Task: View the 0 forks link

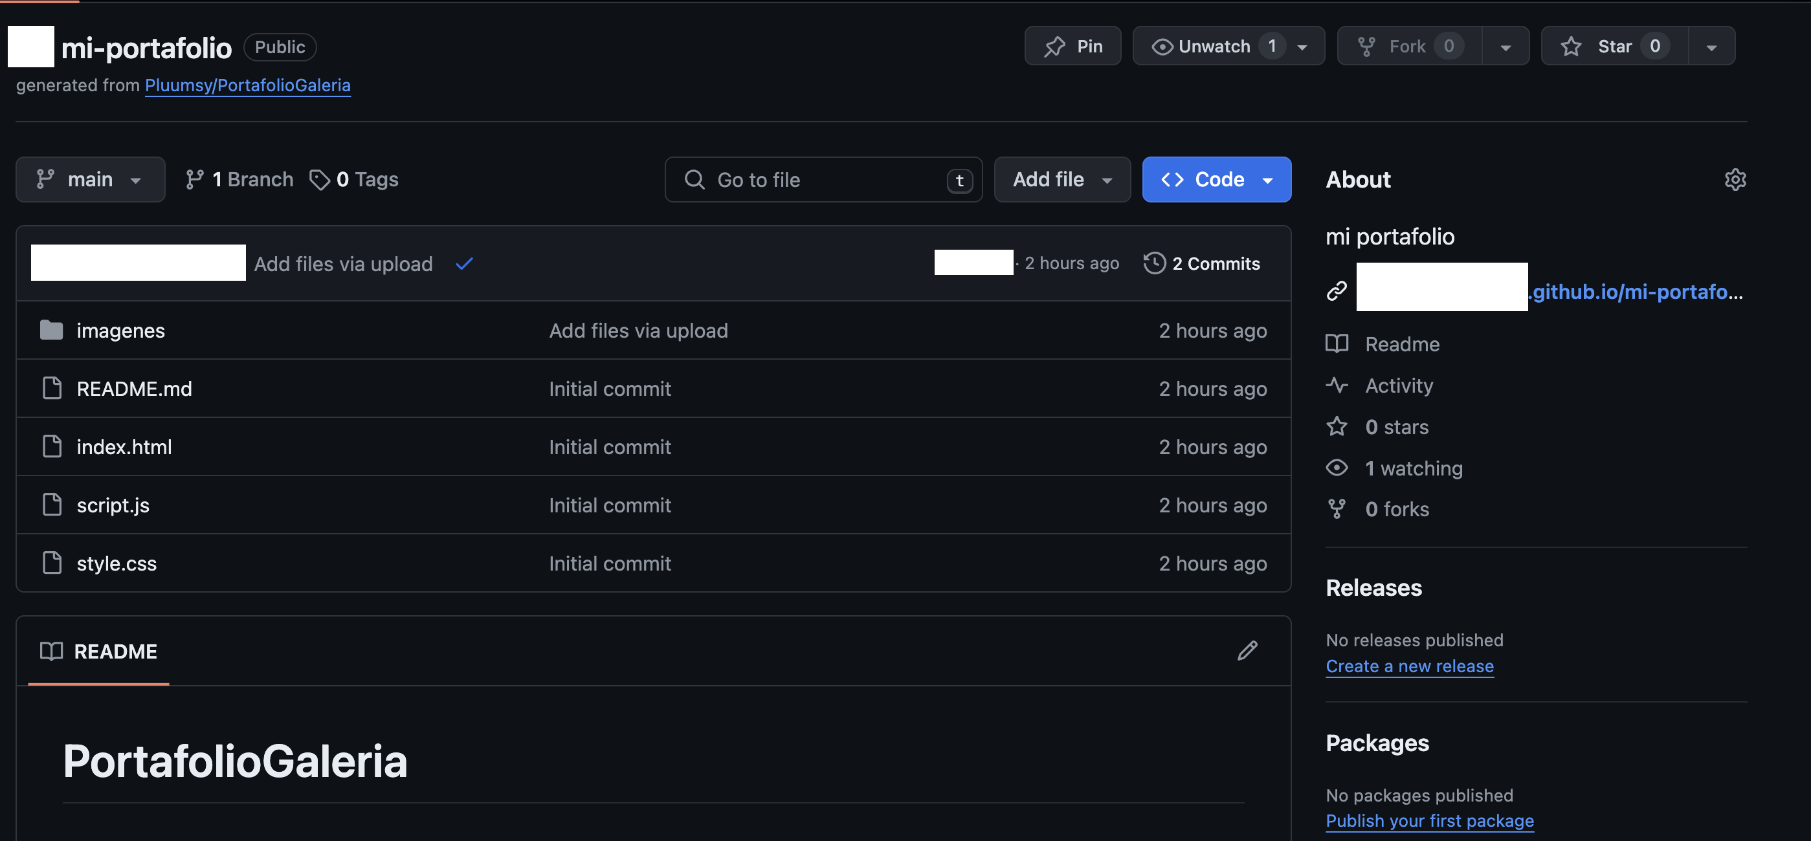Action: (x=1397, y=509)
